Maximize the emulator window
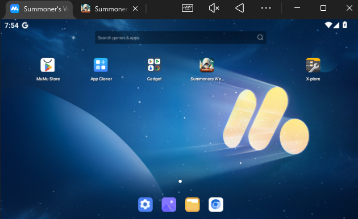The image size is (358, 219). 323,8
